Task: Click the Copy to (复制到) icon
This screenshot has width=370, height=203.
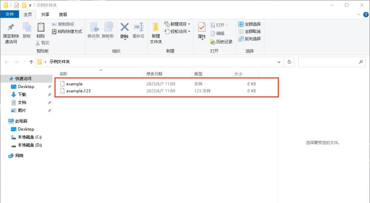Action: tap(108, 27)
